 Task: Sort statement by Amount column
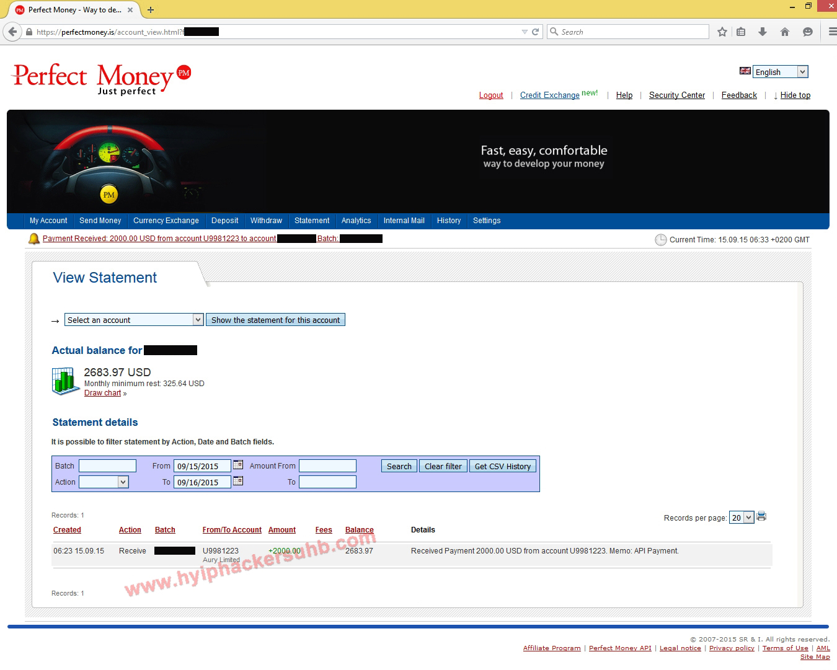(x=282, y=530)
